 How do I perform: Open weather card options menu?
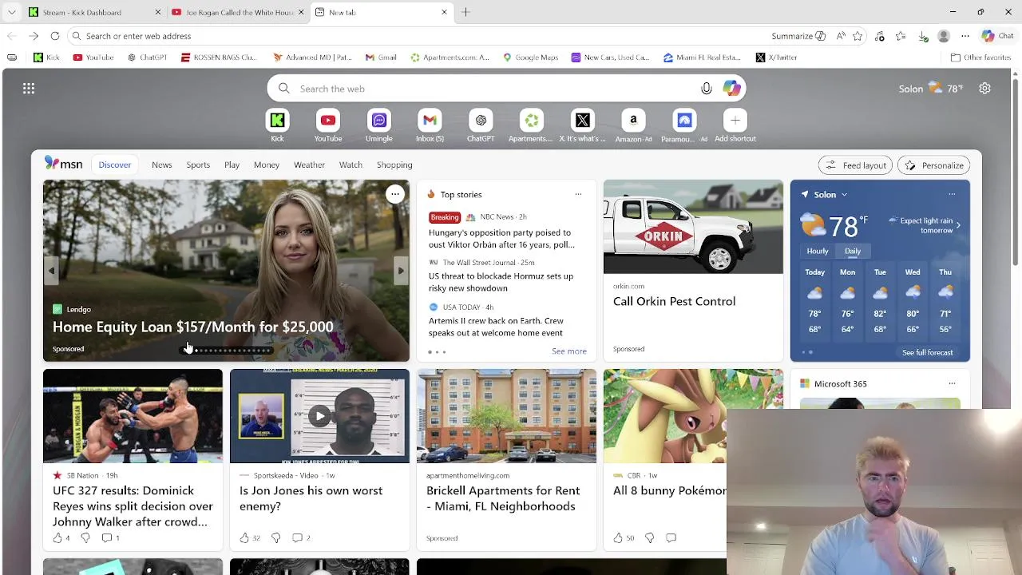point(952,194)
